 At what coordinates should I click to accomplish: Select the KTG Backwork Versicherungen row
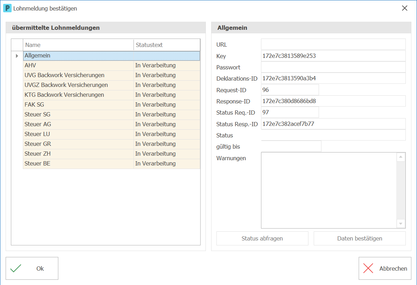pyautogui.click(x=111, y=95)
